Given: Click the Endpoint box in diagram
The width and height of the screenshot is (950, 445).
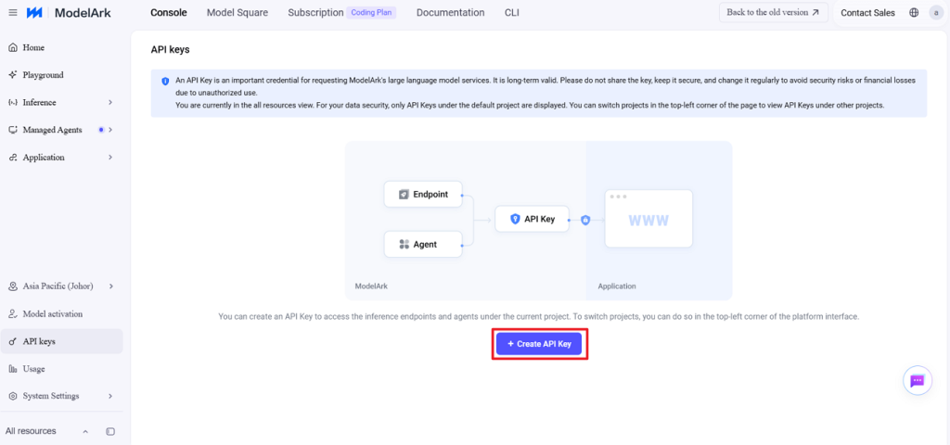Looking at the screenshot, I should (423, 195).
